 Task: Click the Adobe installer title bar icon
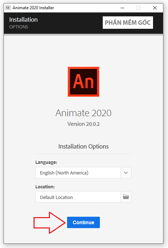(8, 7)
